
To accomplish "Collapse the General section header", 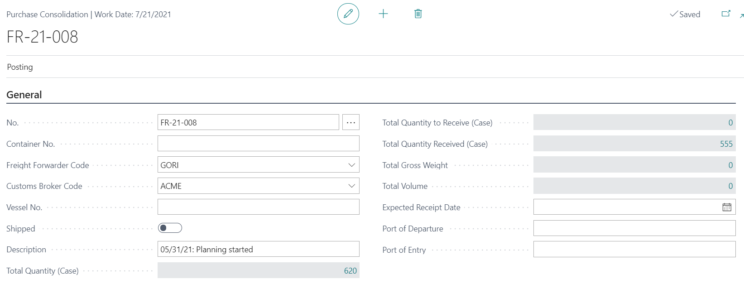I will 24,95.
